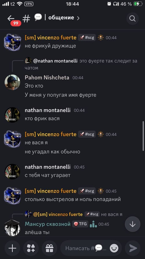145x259 pixels.
Task: Open Pahom Nishcheta's username profile
Action: coord(47,77)
